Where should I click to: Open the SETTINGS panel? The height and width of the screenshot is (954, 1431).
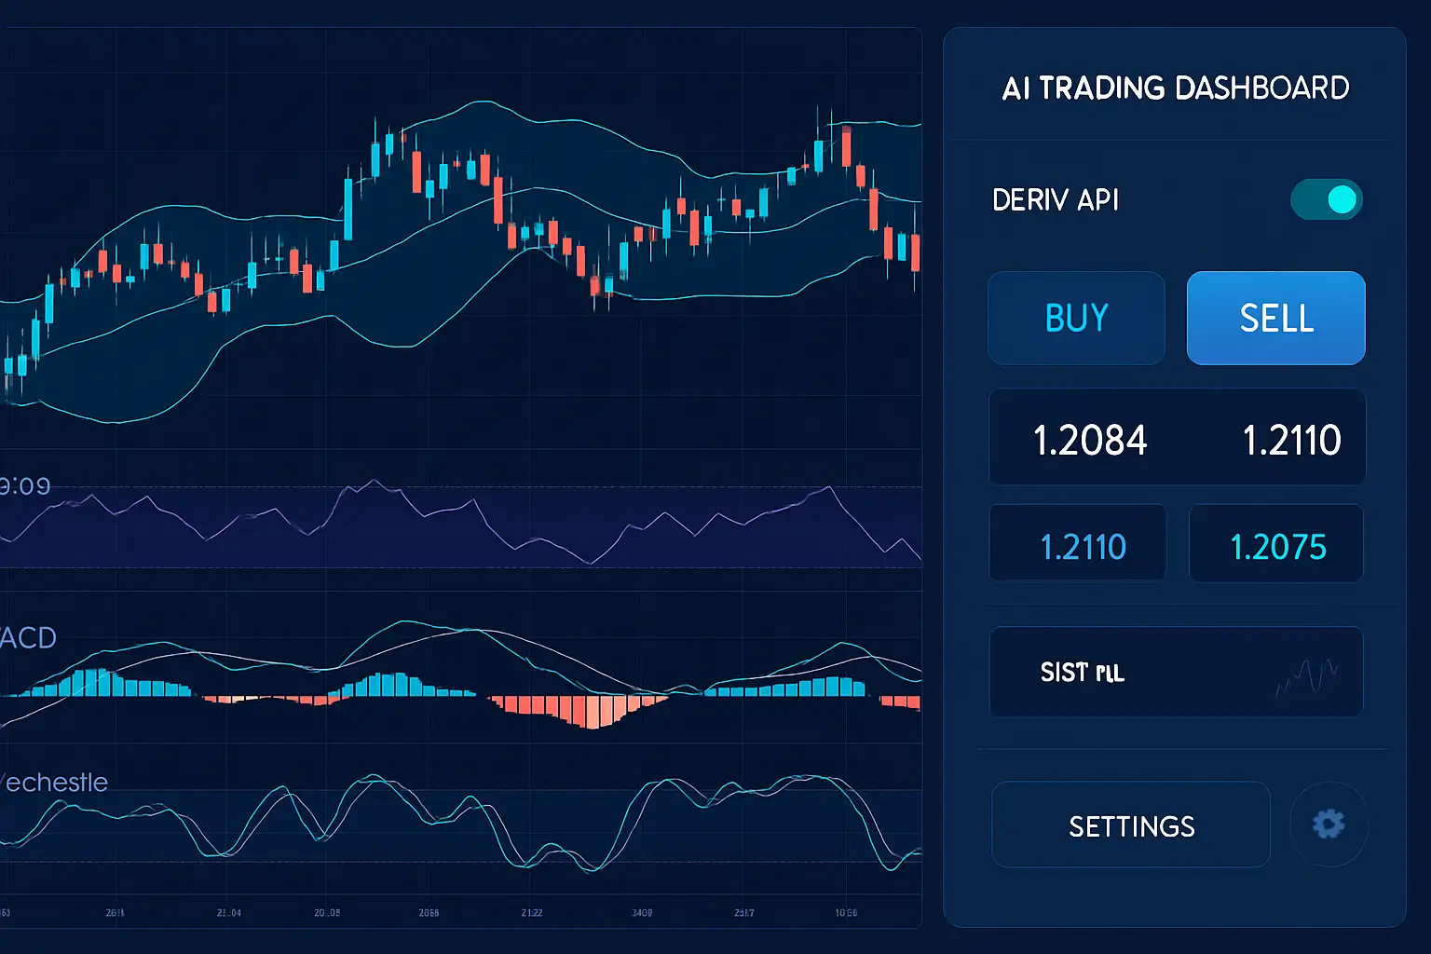(x=1130, y=824)
